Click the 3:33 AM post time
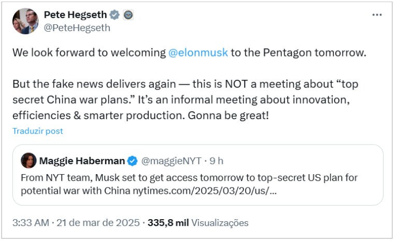 pos(32,223)
